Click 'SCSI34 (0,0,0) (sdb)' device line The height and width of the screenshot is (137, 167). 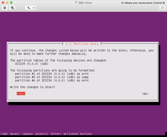(x=32, y=64)
